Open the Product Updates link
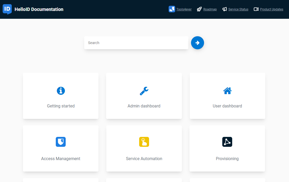The width and height of the screenshot is (289, 182). click(272, 9)
